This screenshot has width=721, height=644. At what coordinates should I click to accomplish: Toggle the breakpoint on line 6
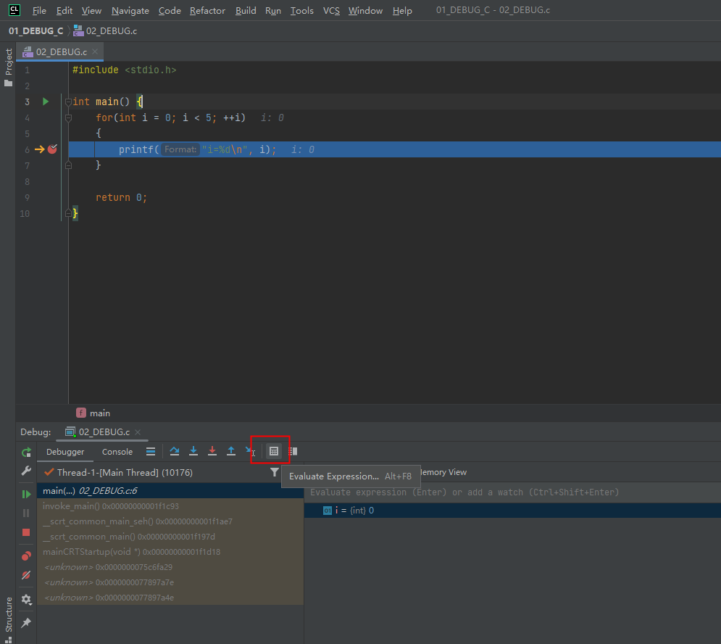tap(52, 149)
